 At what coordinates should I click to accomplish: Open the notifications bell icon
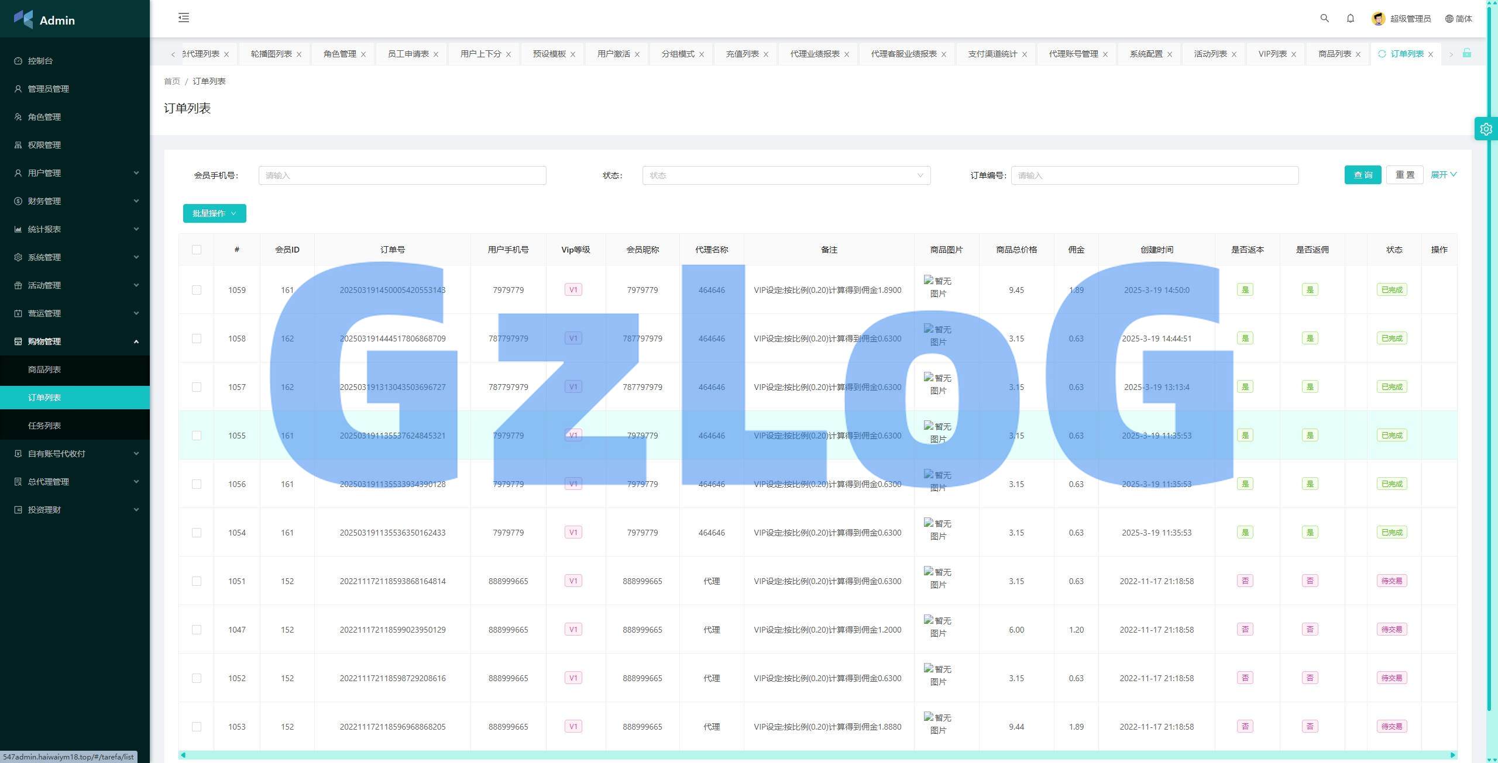click(x=1350, y=18)
